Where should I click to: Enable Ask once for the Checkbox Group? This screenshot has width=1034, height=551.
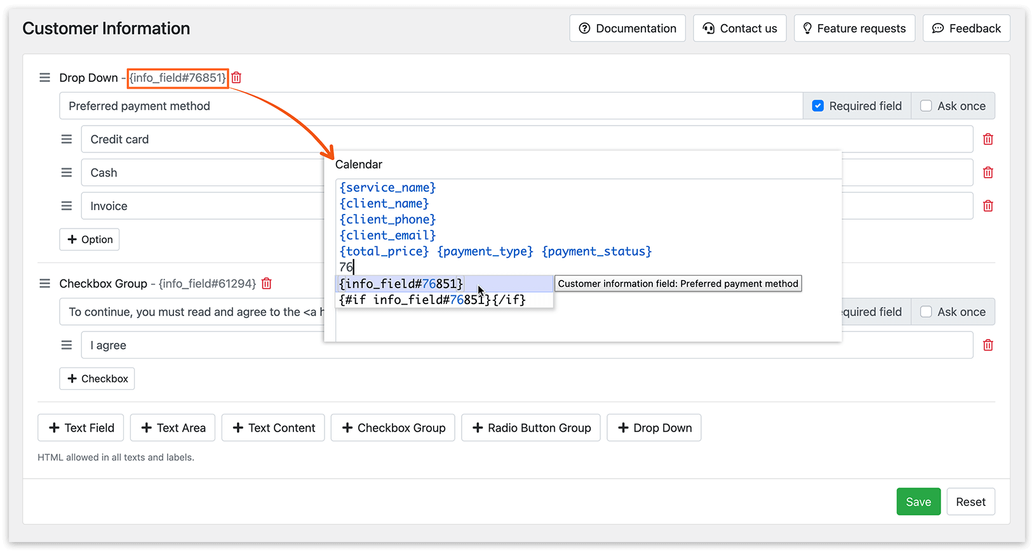click(x=926, y=312)
